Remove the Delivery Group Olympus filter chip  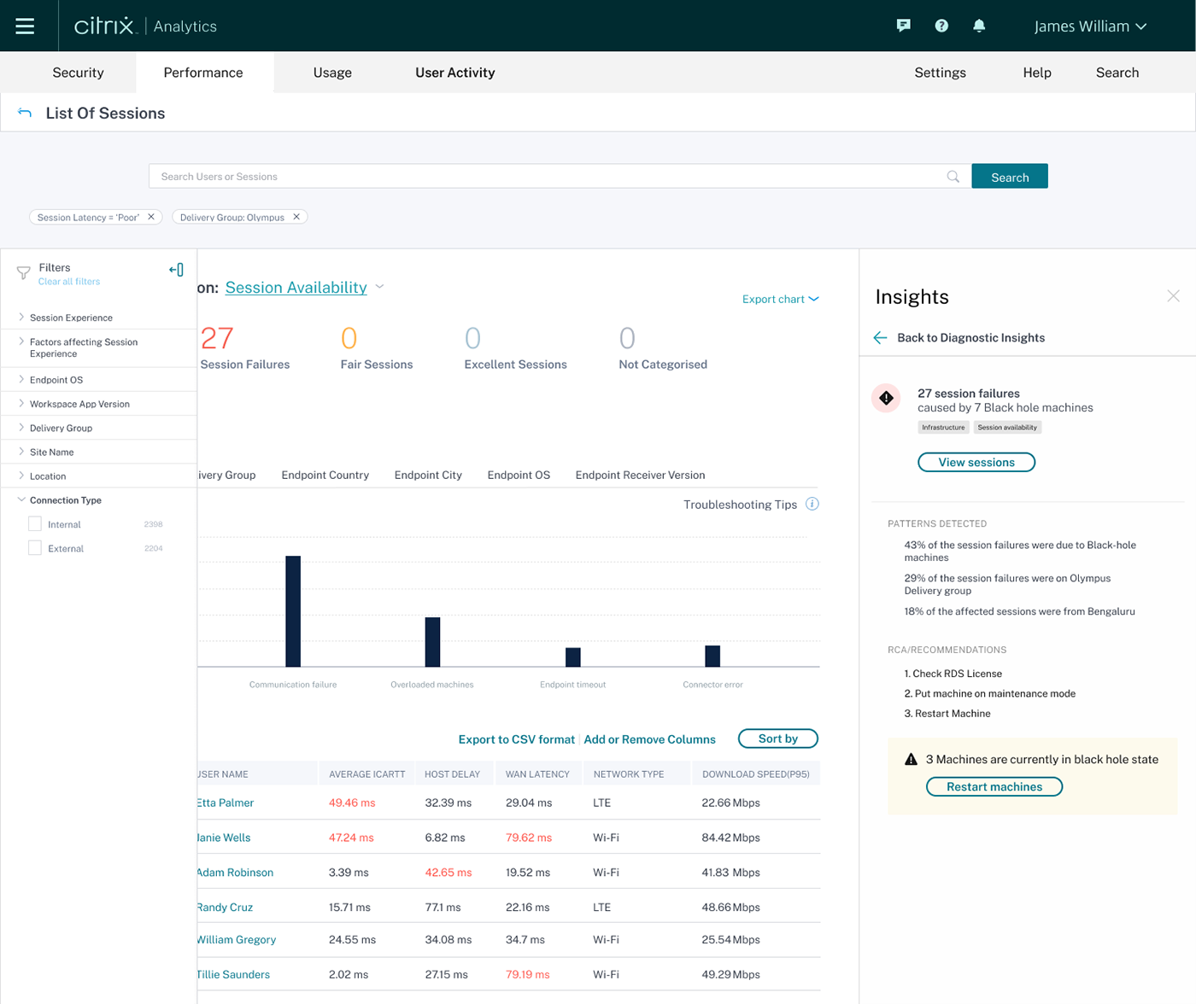click(296, 217)
